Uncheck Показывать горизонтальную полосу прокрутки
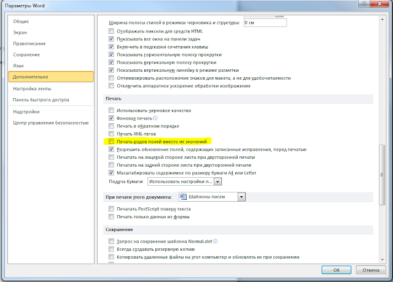393x282 pixels. (111, 55)
